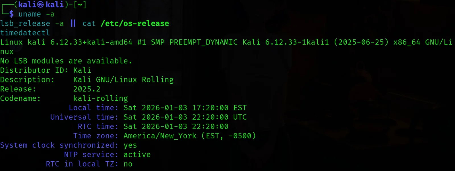Click the release number 2025.2
The width and height of the screenshot is (455, 171).
(87, 89)
